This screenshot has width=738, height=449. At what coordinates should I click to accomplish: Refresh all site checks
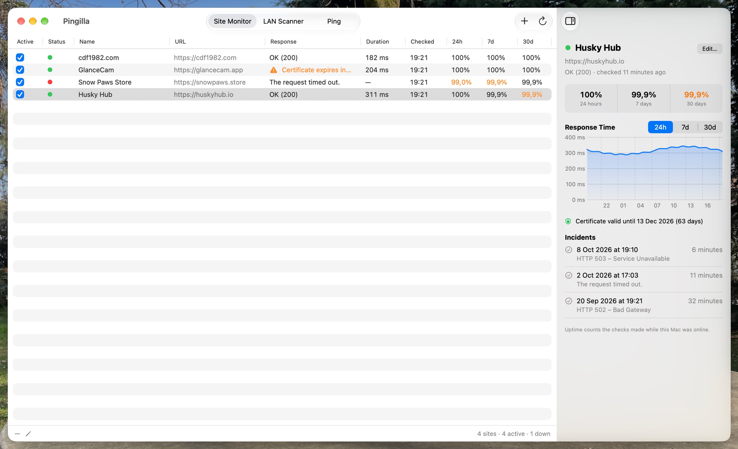click(542, 21)
